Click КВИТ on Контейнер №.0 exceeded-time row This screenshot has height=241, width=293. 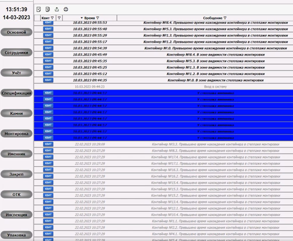point(48,48)
